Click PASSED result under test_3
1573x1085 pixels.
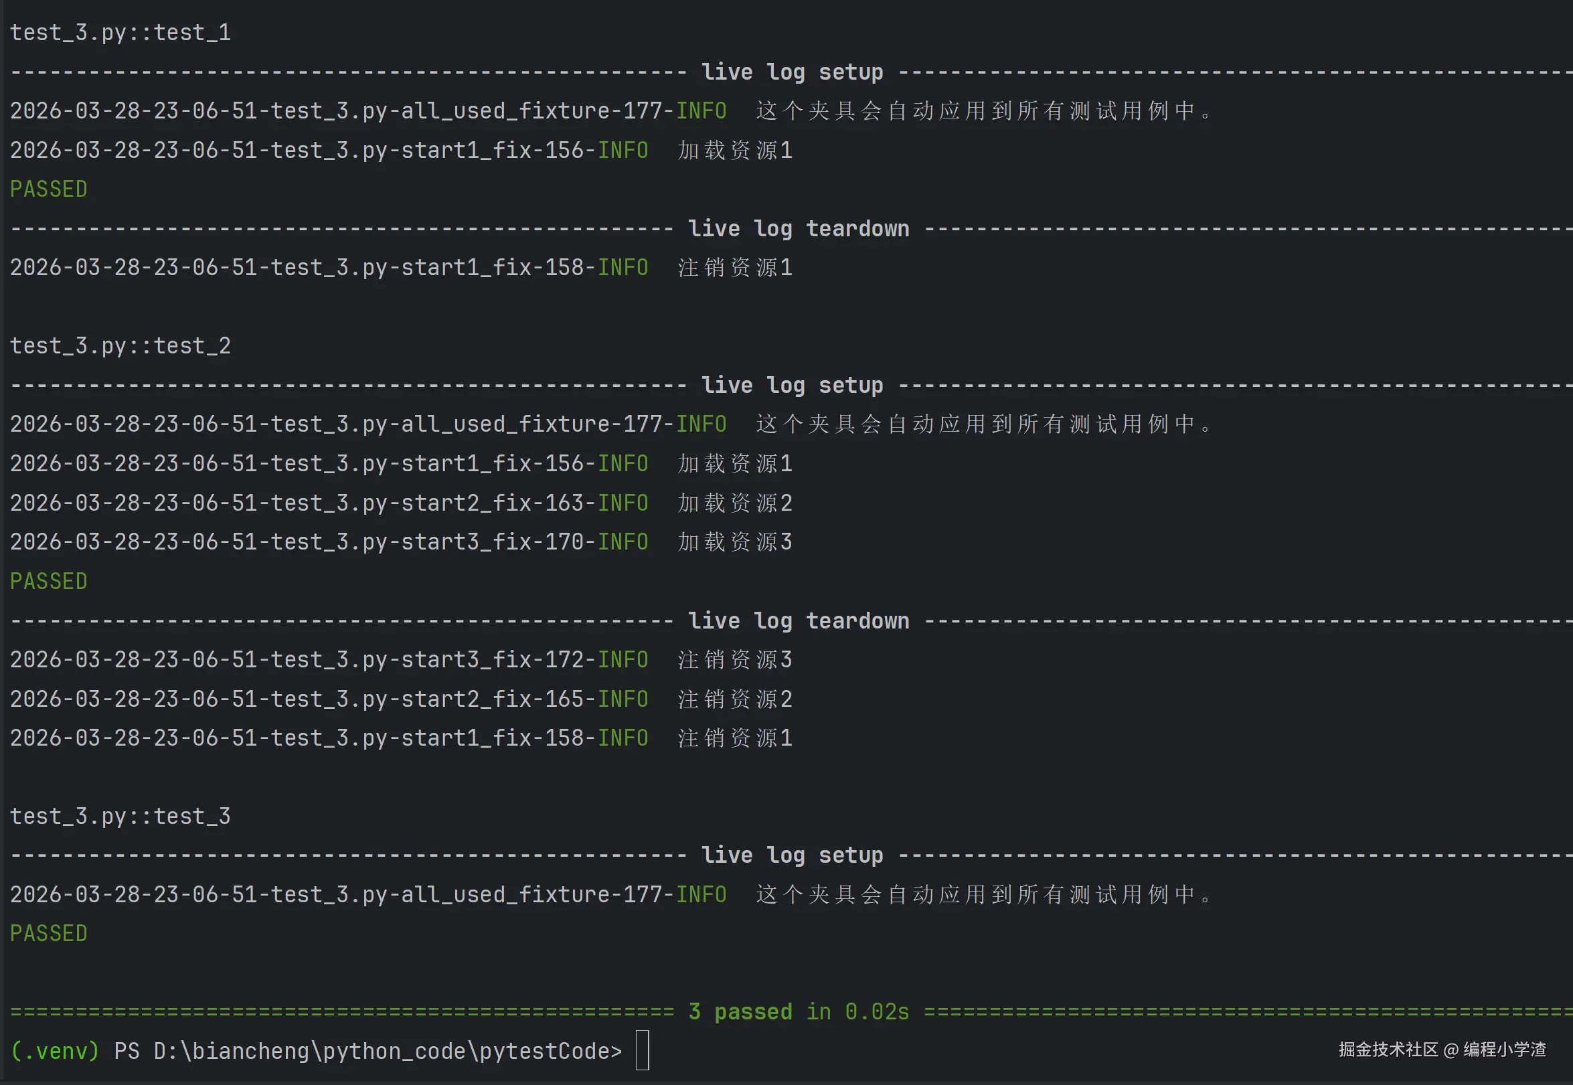(x=49, y=934)
